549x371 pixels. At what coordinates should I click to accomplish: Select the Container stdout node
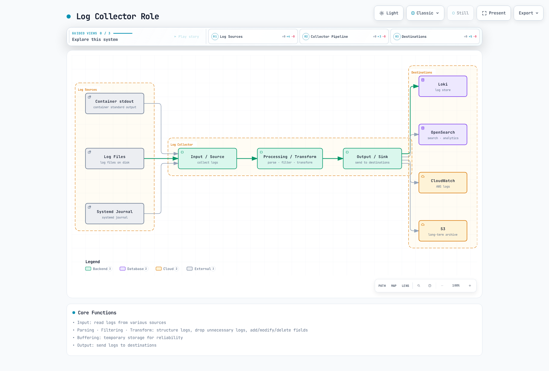(x=115, y=103)
